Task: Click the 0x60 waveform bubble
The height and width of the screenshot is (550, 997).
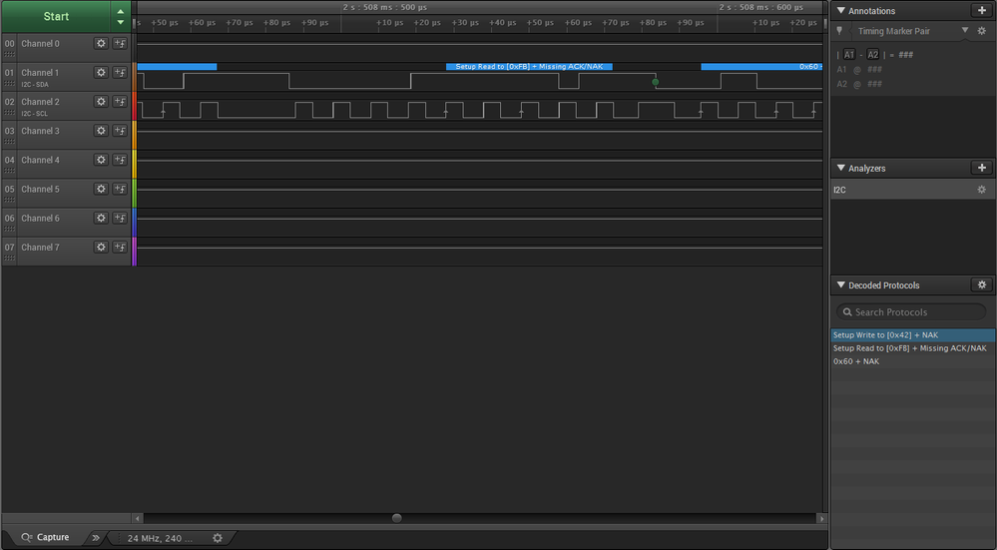Action: (x=761, y=66)
